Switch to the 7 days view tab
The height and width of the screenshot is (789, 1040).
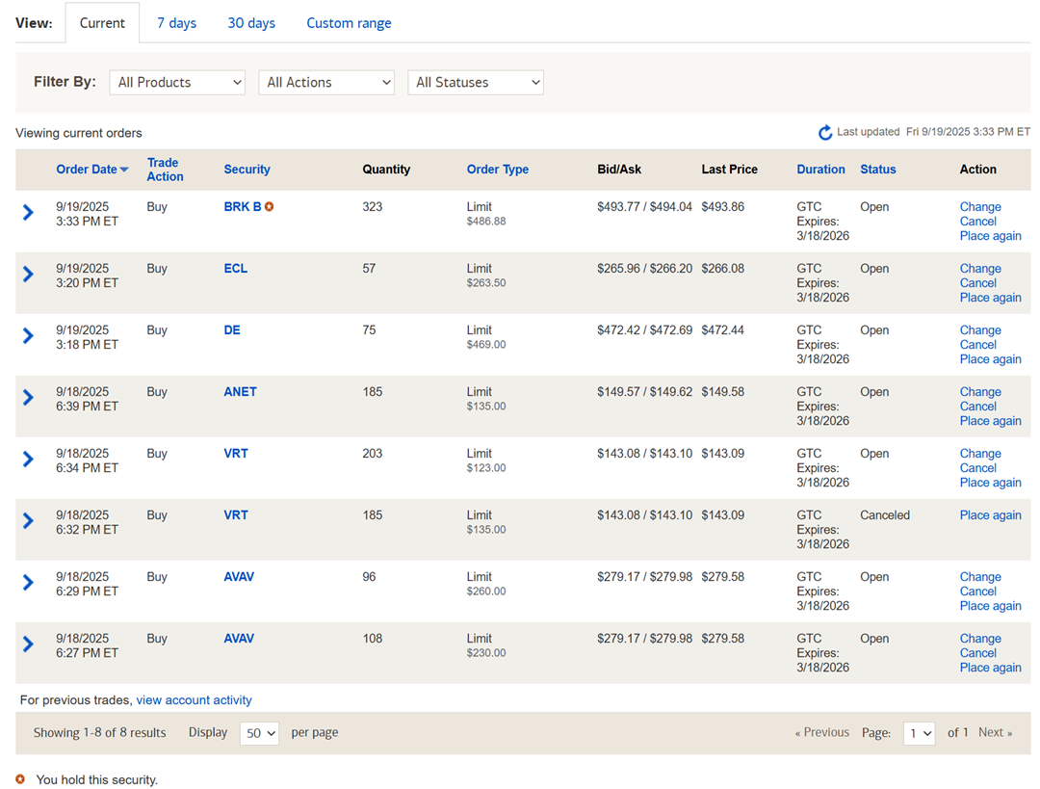tap(176, 23)
